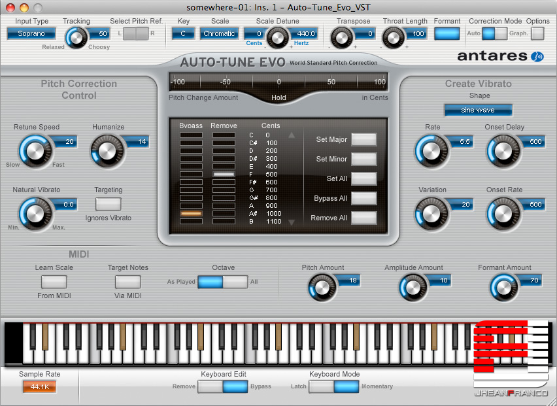Open the Options button

click(x=537, y=34)
